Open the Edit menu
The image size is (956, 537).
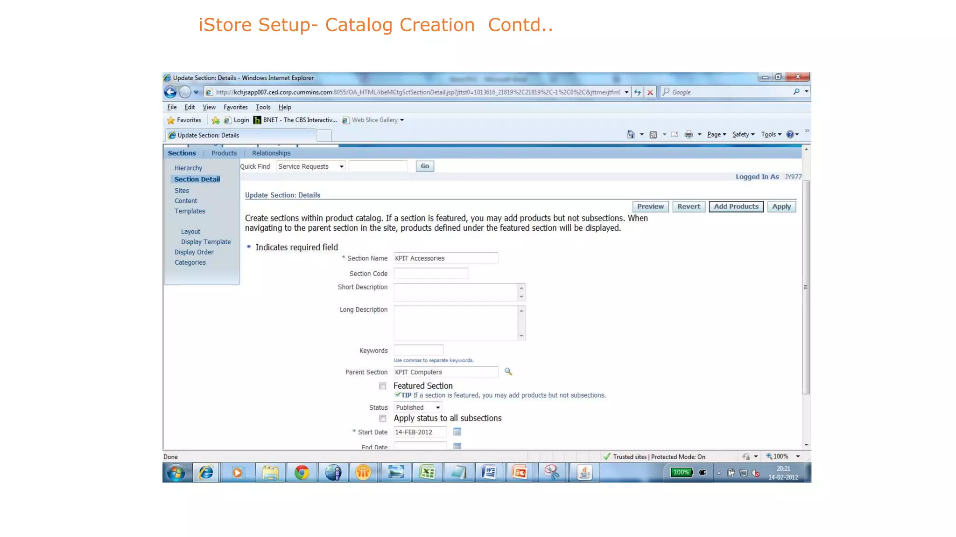click(190, 107)
